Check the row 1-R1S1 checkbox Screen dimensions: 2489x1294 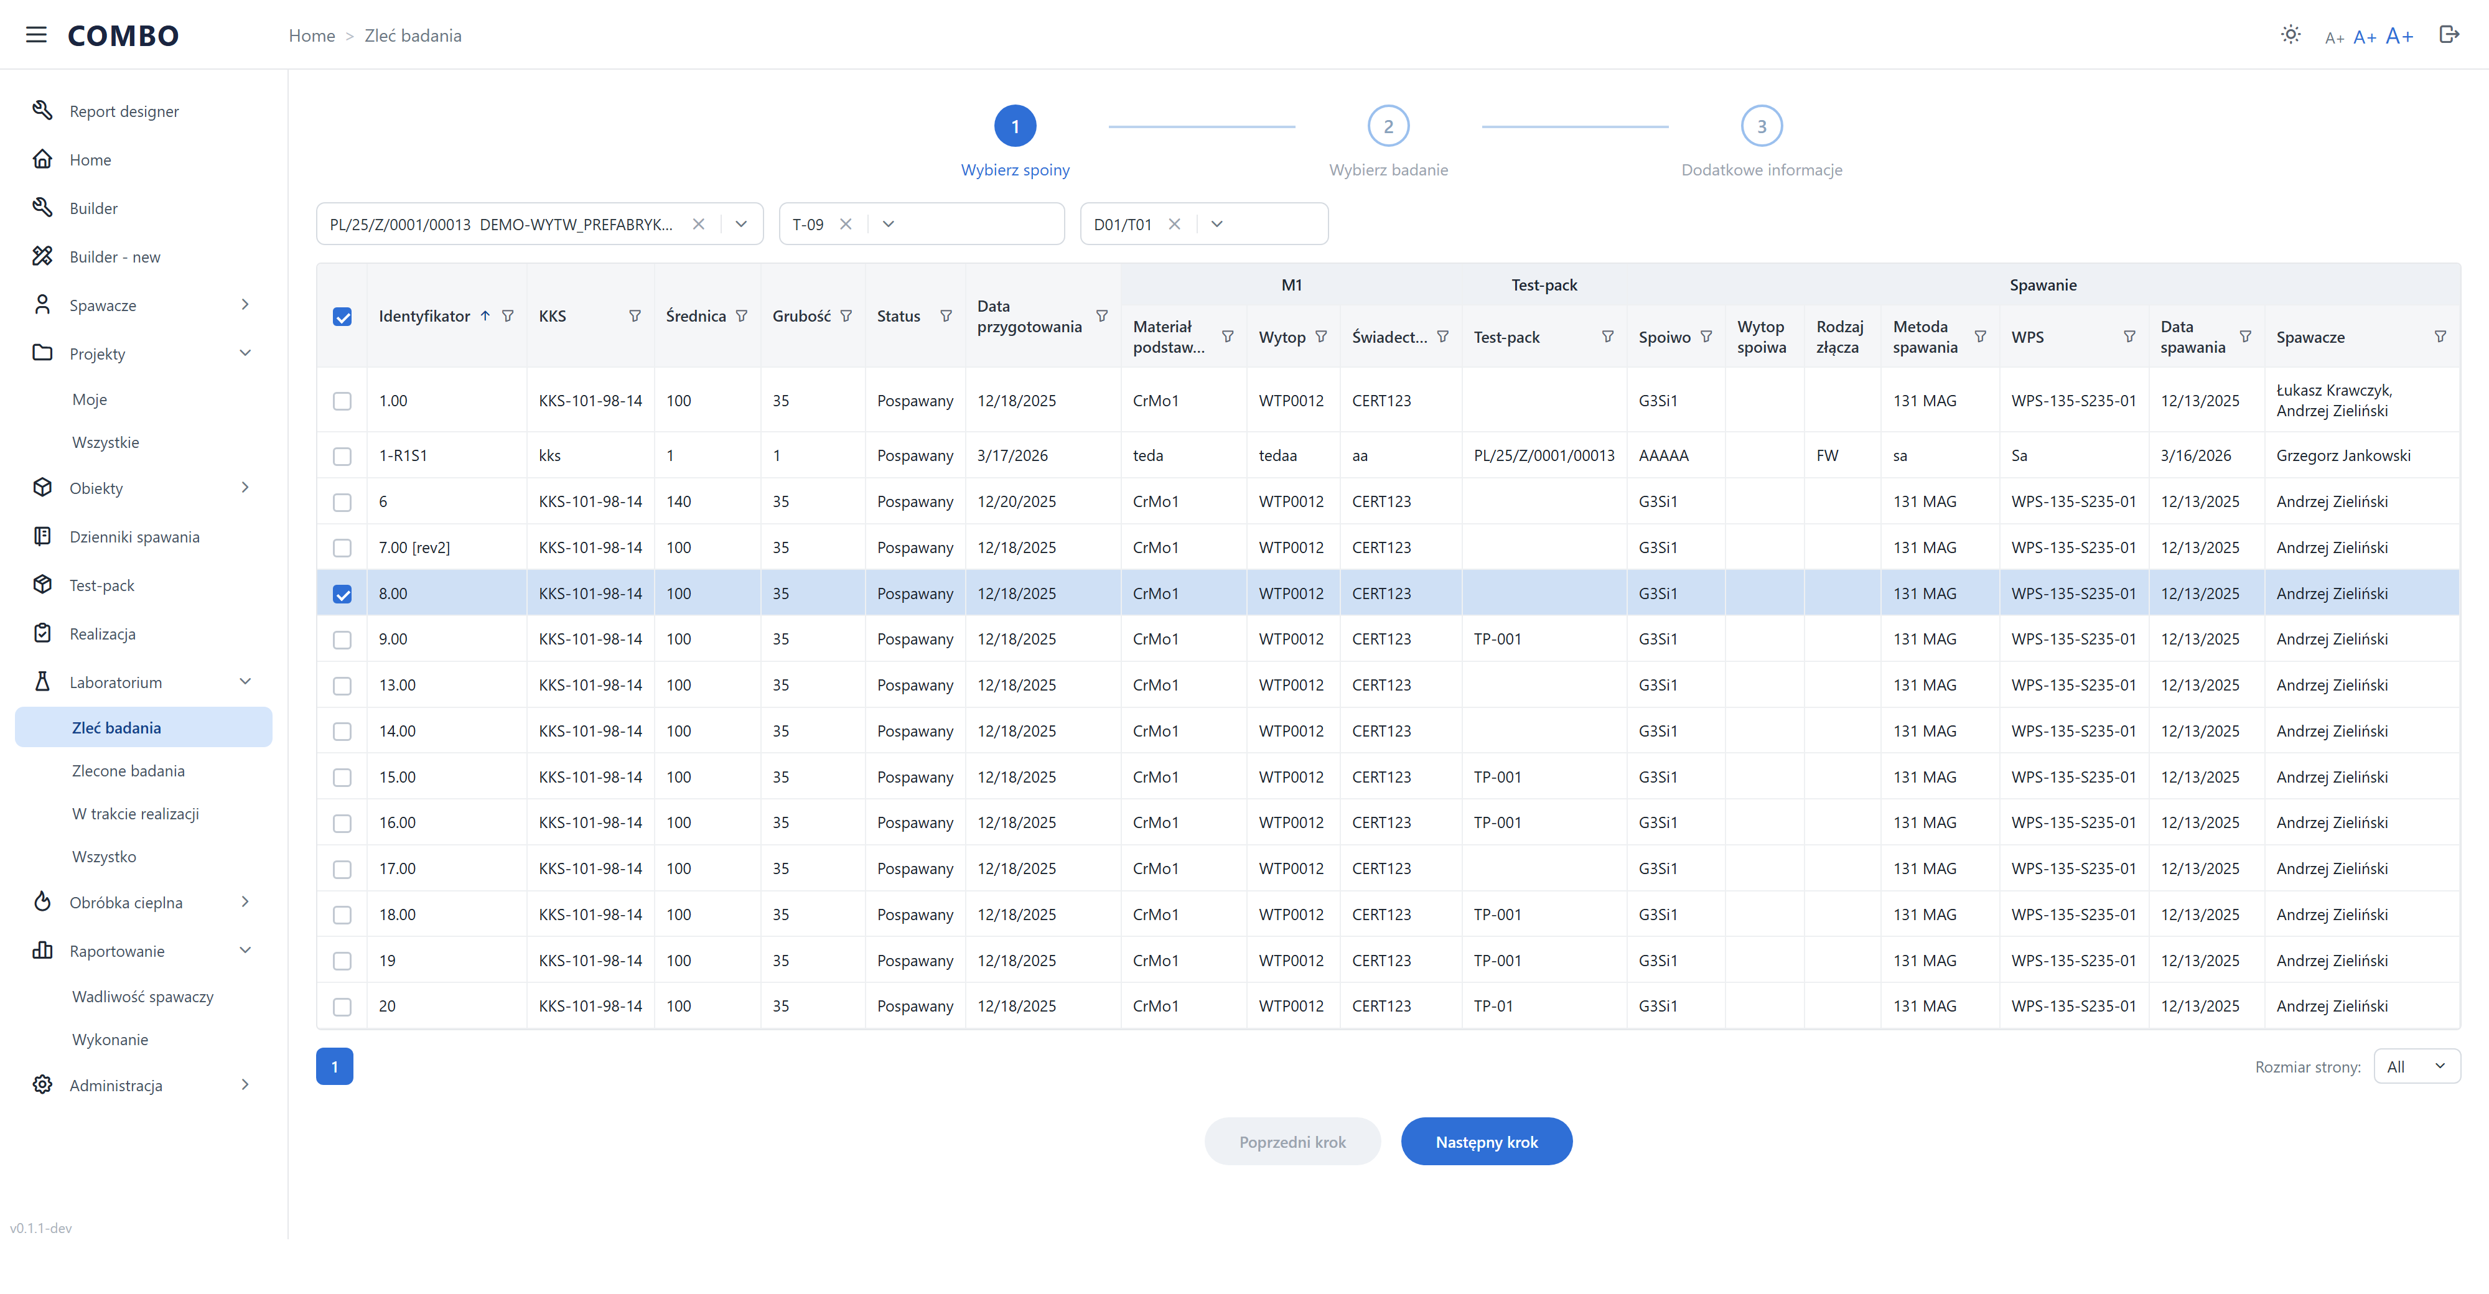[342, 456]
